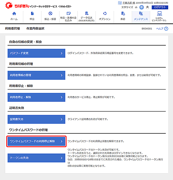Open 利用者情報の管理
The height and width of the screenshot is (180, 173).
(36, 75)
